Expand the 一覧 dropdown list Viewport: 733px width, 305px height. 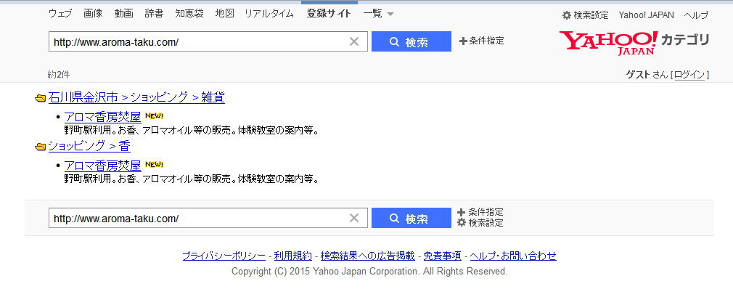click(378, 14)
